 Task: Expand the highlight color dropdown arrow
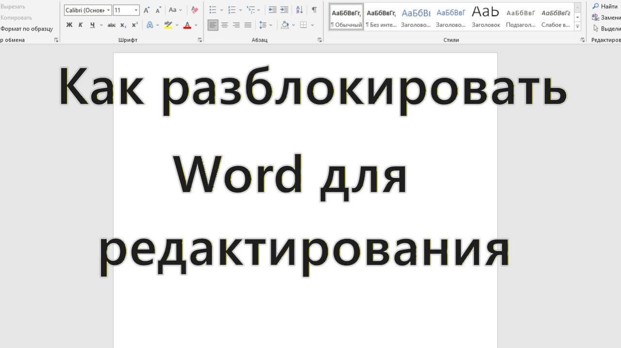pos(177,25)
